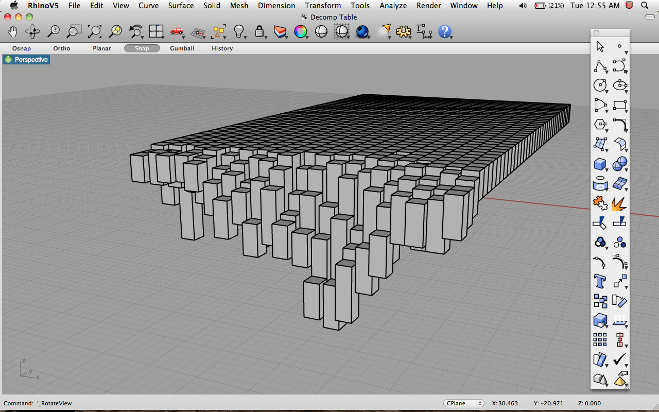Open Spotlight search in menu bar
Image resolution: width=659 pixels, height=412 pixels.
pos(645,6)
